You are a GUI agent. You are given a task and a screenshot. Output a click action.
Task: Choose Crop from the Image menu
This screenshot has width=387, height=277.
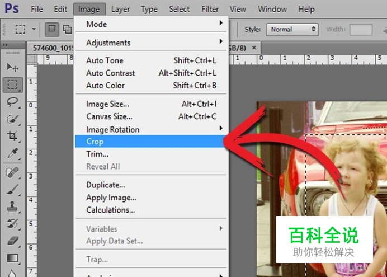(x=151, y=141)
